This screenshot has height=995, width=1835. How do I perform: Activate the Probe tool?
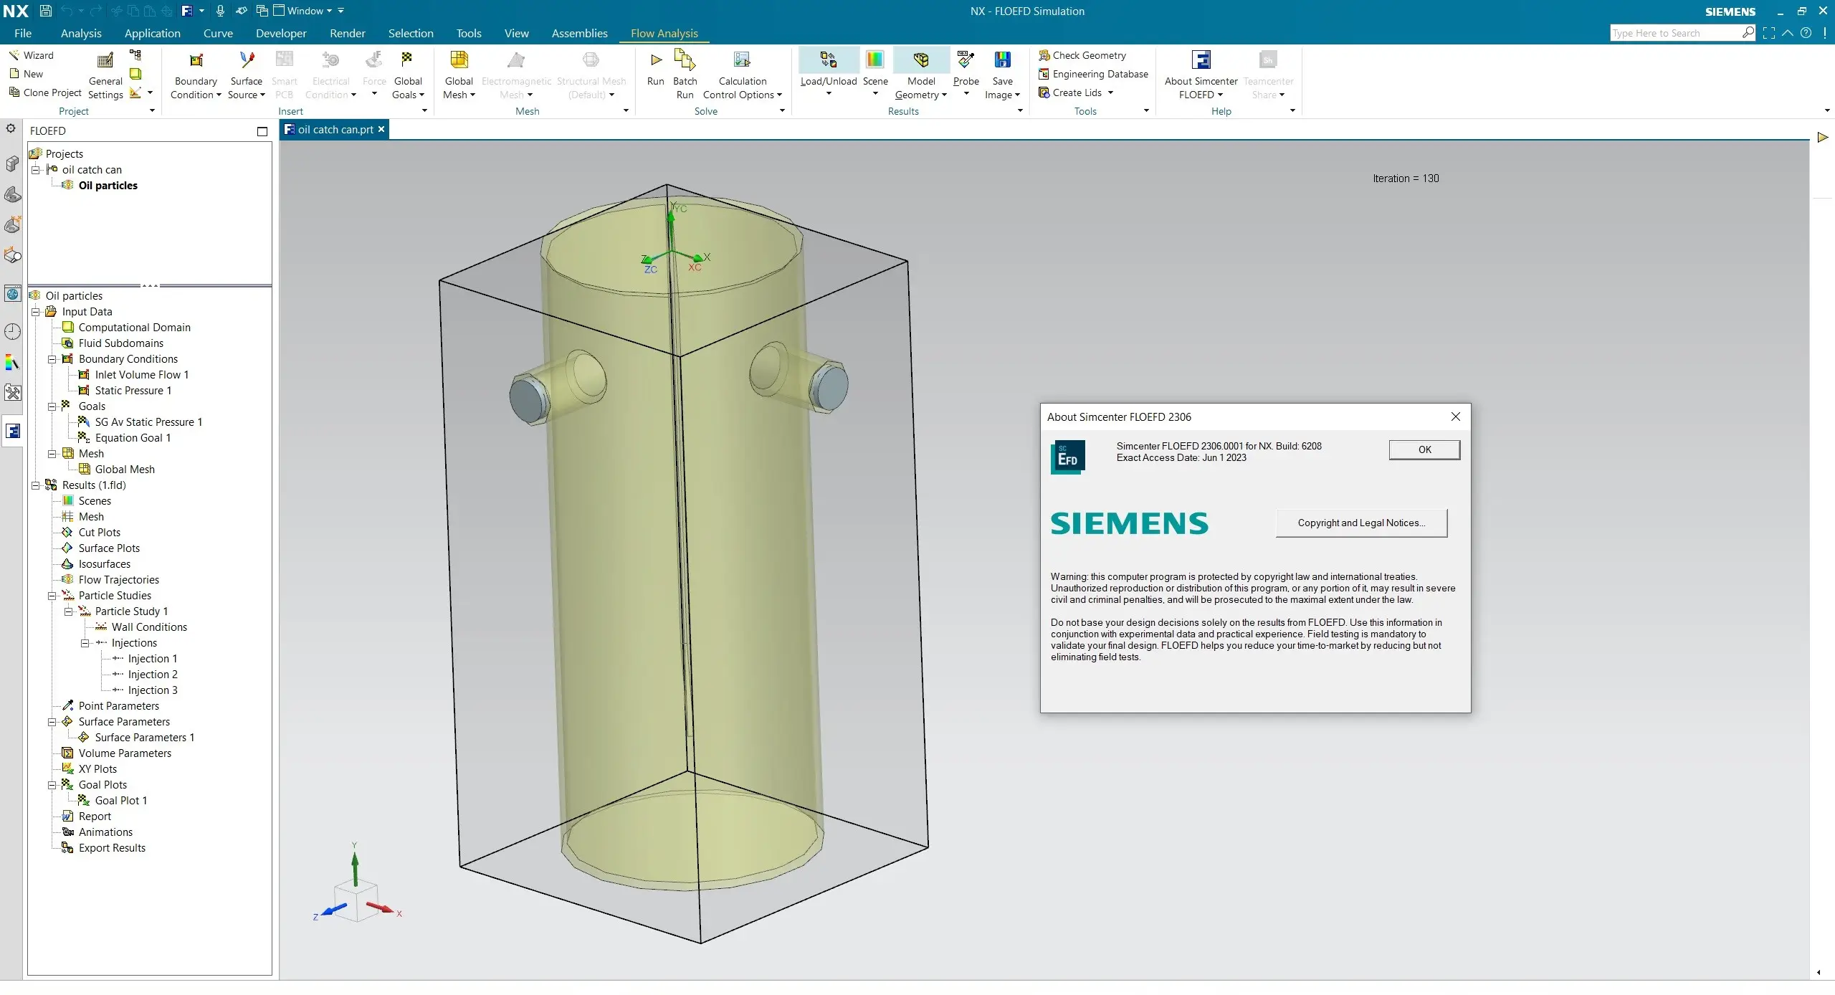966,69
